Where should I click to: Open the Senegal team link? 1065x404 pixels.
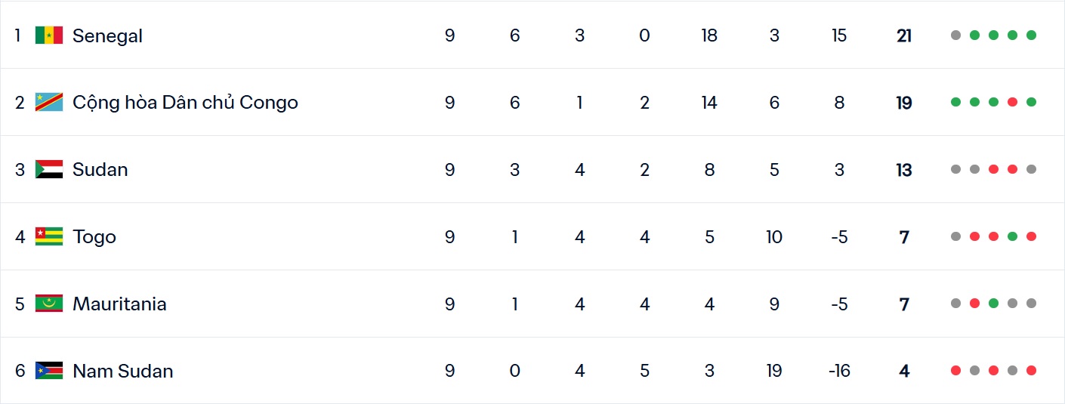(107, 35)
